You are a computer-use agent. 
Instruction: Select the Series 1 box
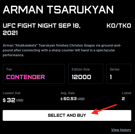coord(119,74)
